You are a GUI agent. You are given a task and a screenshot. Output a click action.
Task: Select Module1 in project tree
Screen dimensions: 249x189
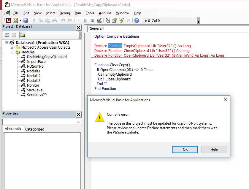pyautogui.click(x=34, y=71)
